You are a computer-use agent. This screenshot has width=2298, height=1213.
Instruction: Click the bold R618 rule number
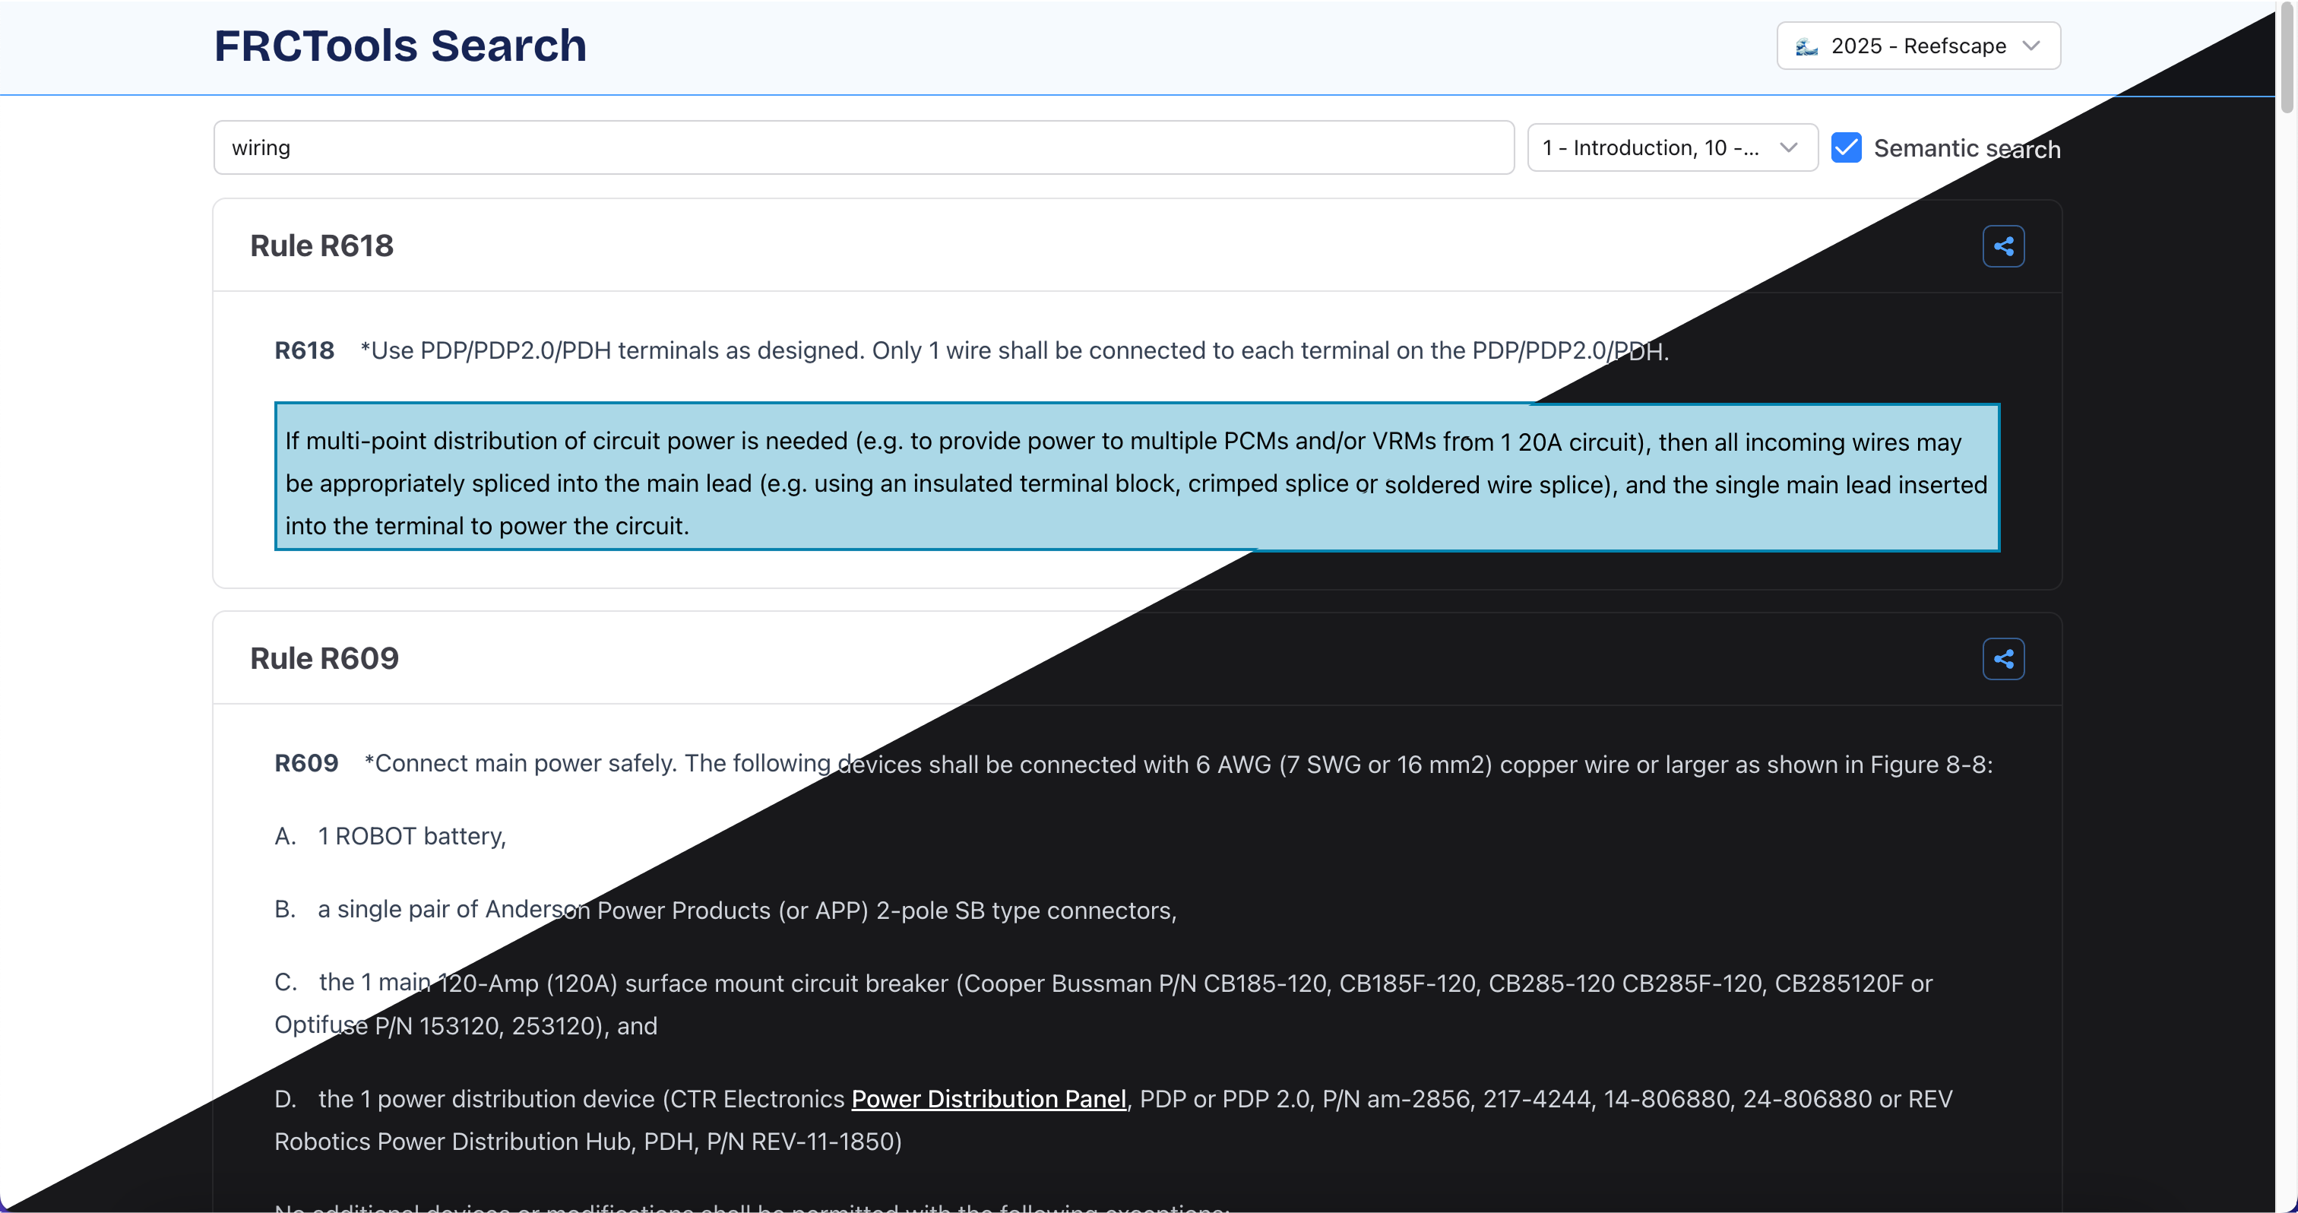(x=303, y=350)
